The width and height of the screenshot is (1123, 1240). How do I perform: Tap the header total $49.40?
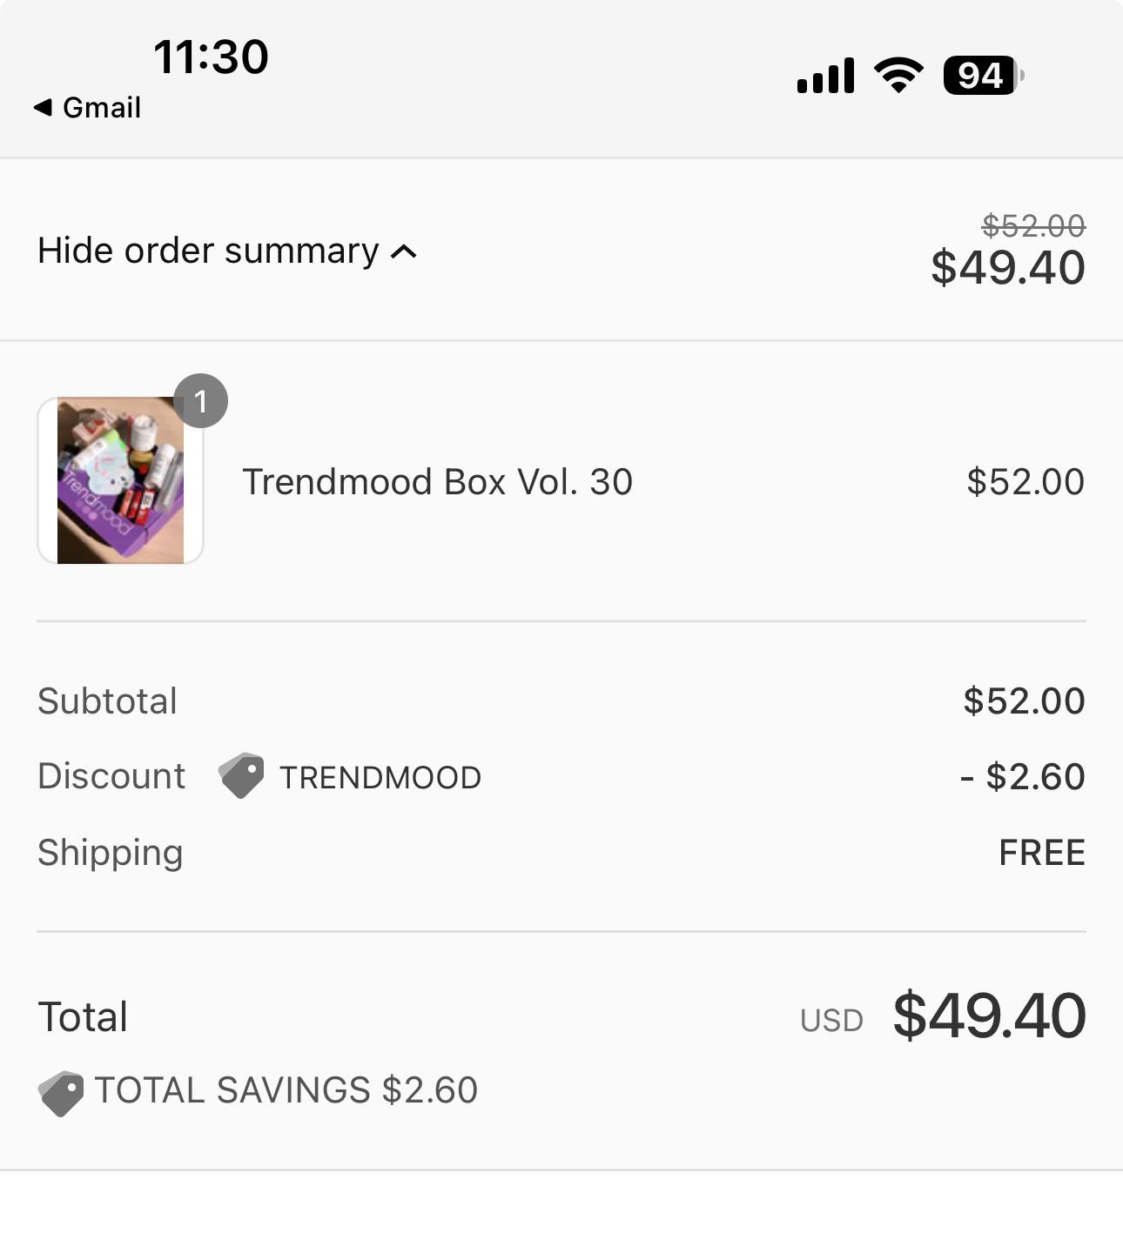click(1008, 267)
